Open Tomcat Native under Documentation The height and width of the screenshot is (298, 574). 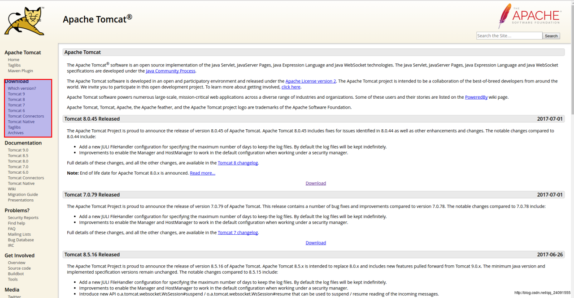coord(21,183)
